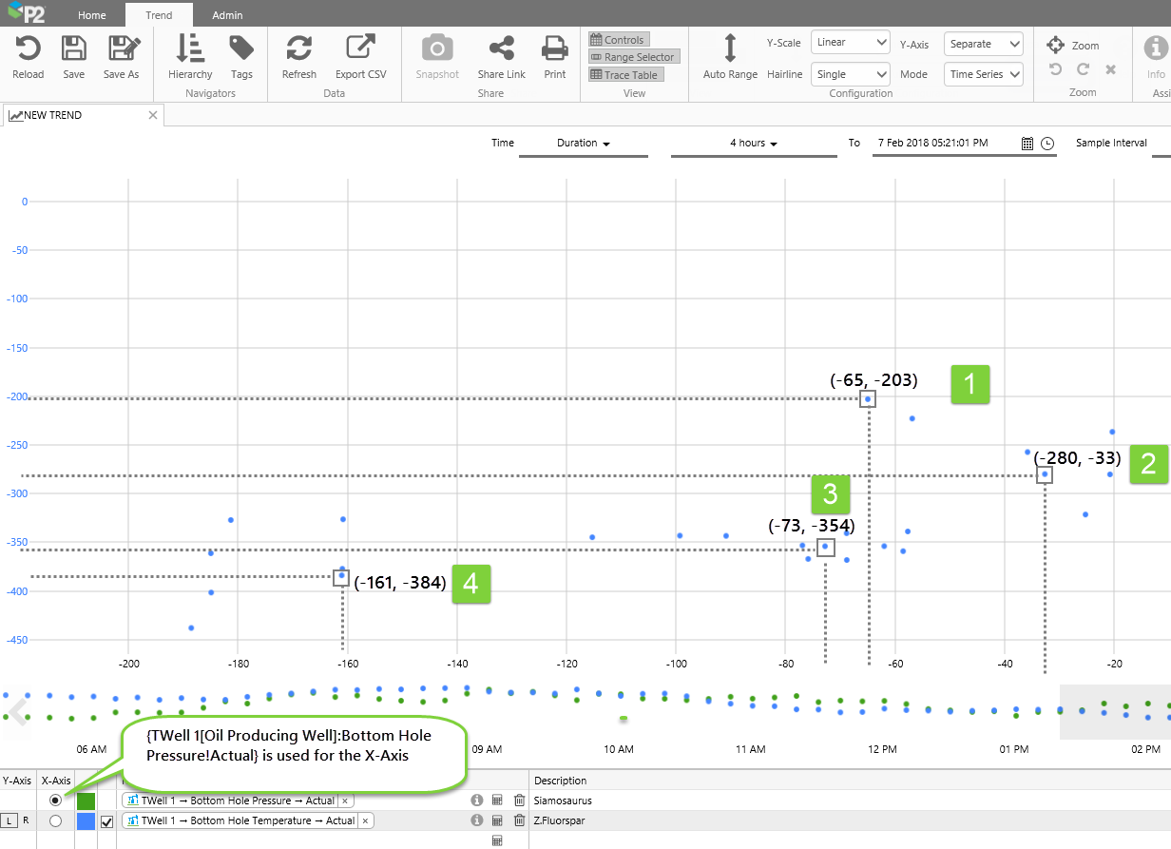The height and width of the screenshot is (849, 1171).
Task: Toggle the Trace Table view button
Action: [624, 74]
